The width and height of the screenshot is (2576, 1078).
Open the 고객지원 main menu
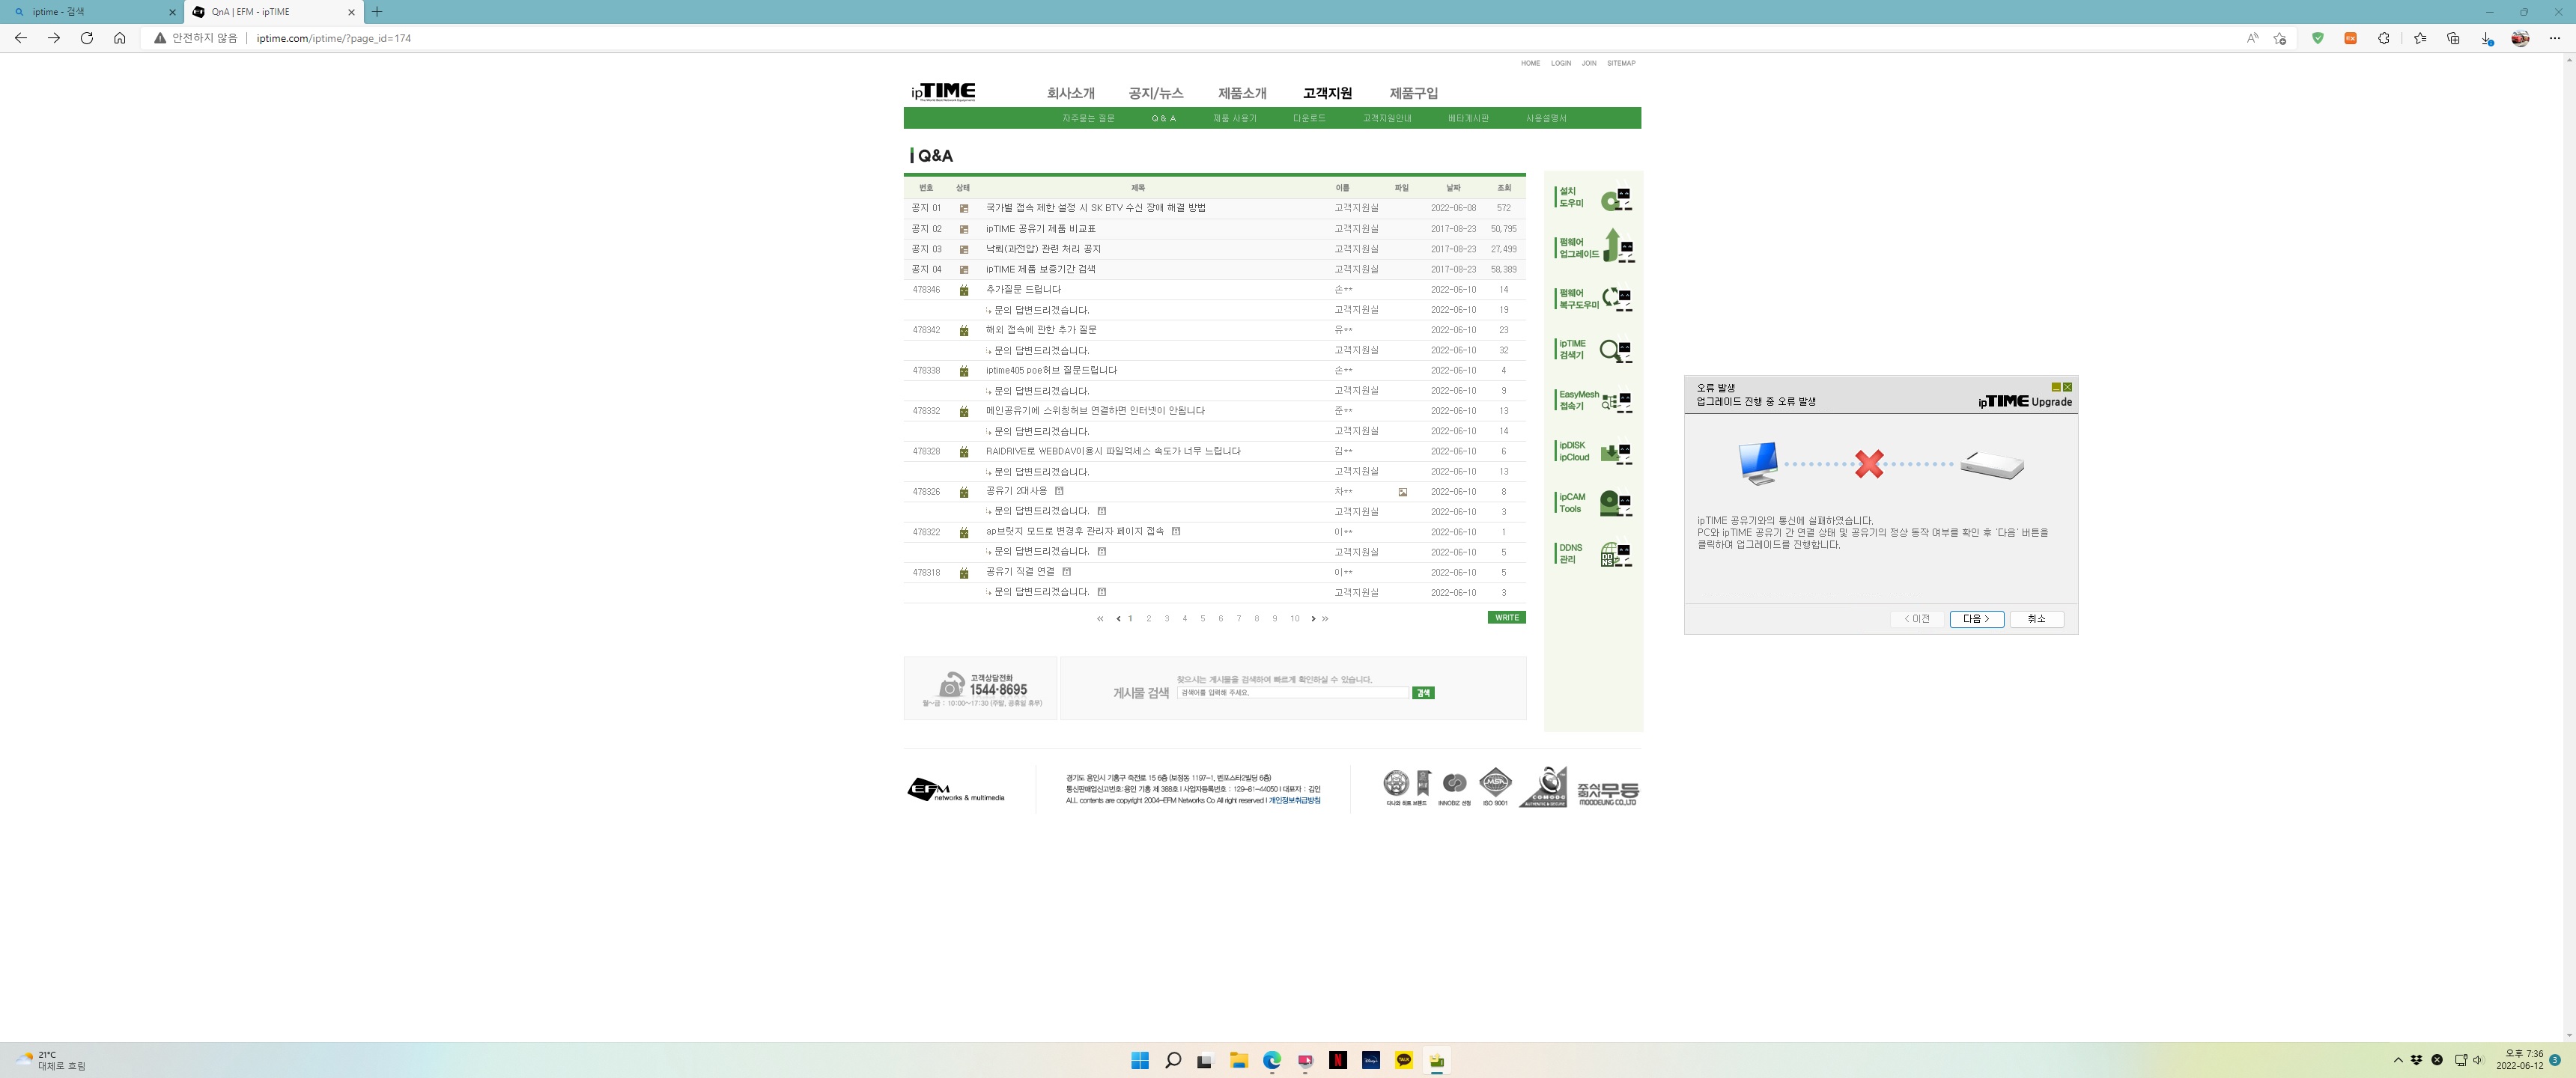(x=1327, y=93)
